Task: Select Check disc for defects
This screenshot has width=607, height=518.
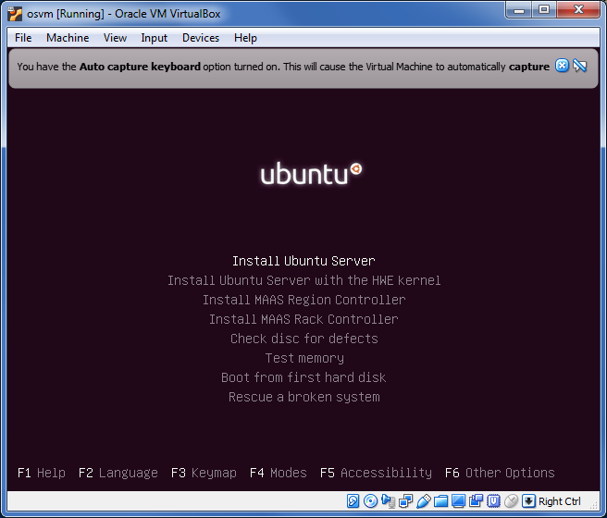Action: pos(303,339)
